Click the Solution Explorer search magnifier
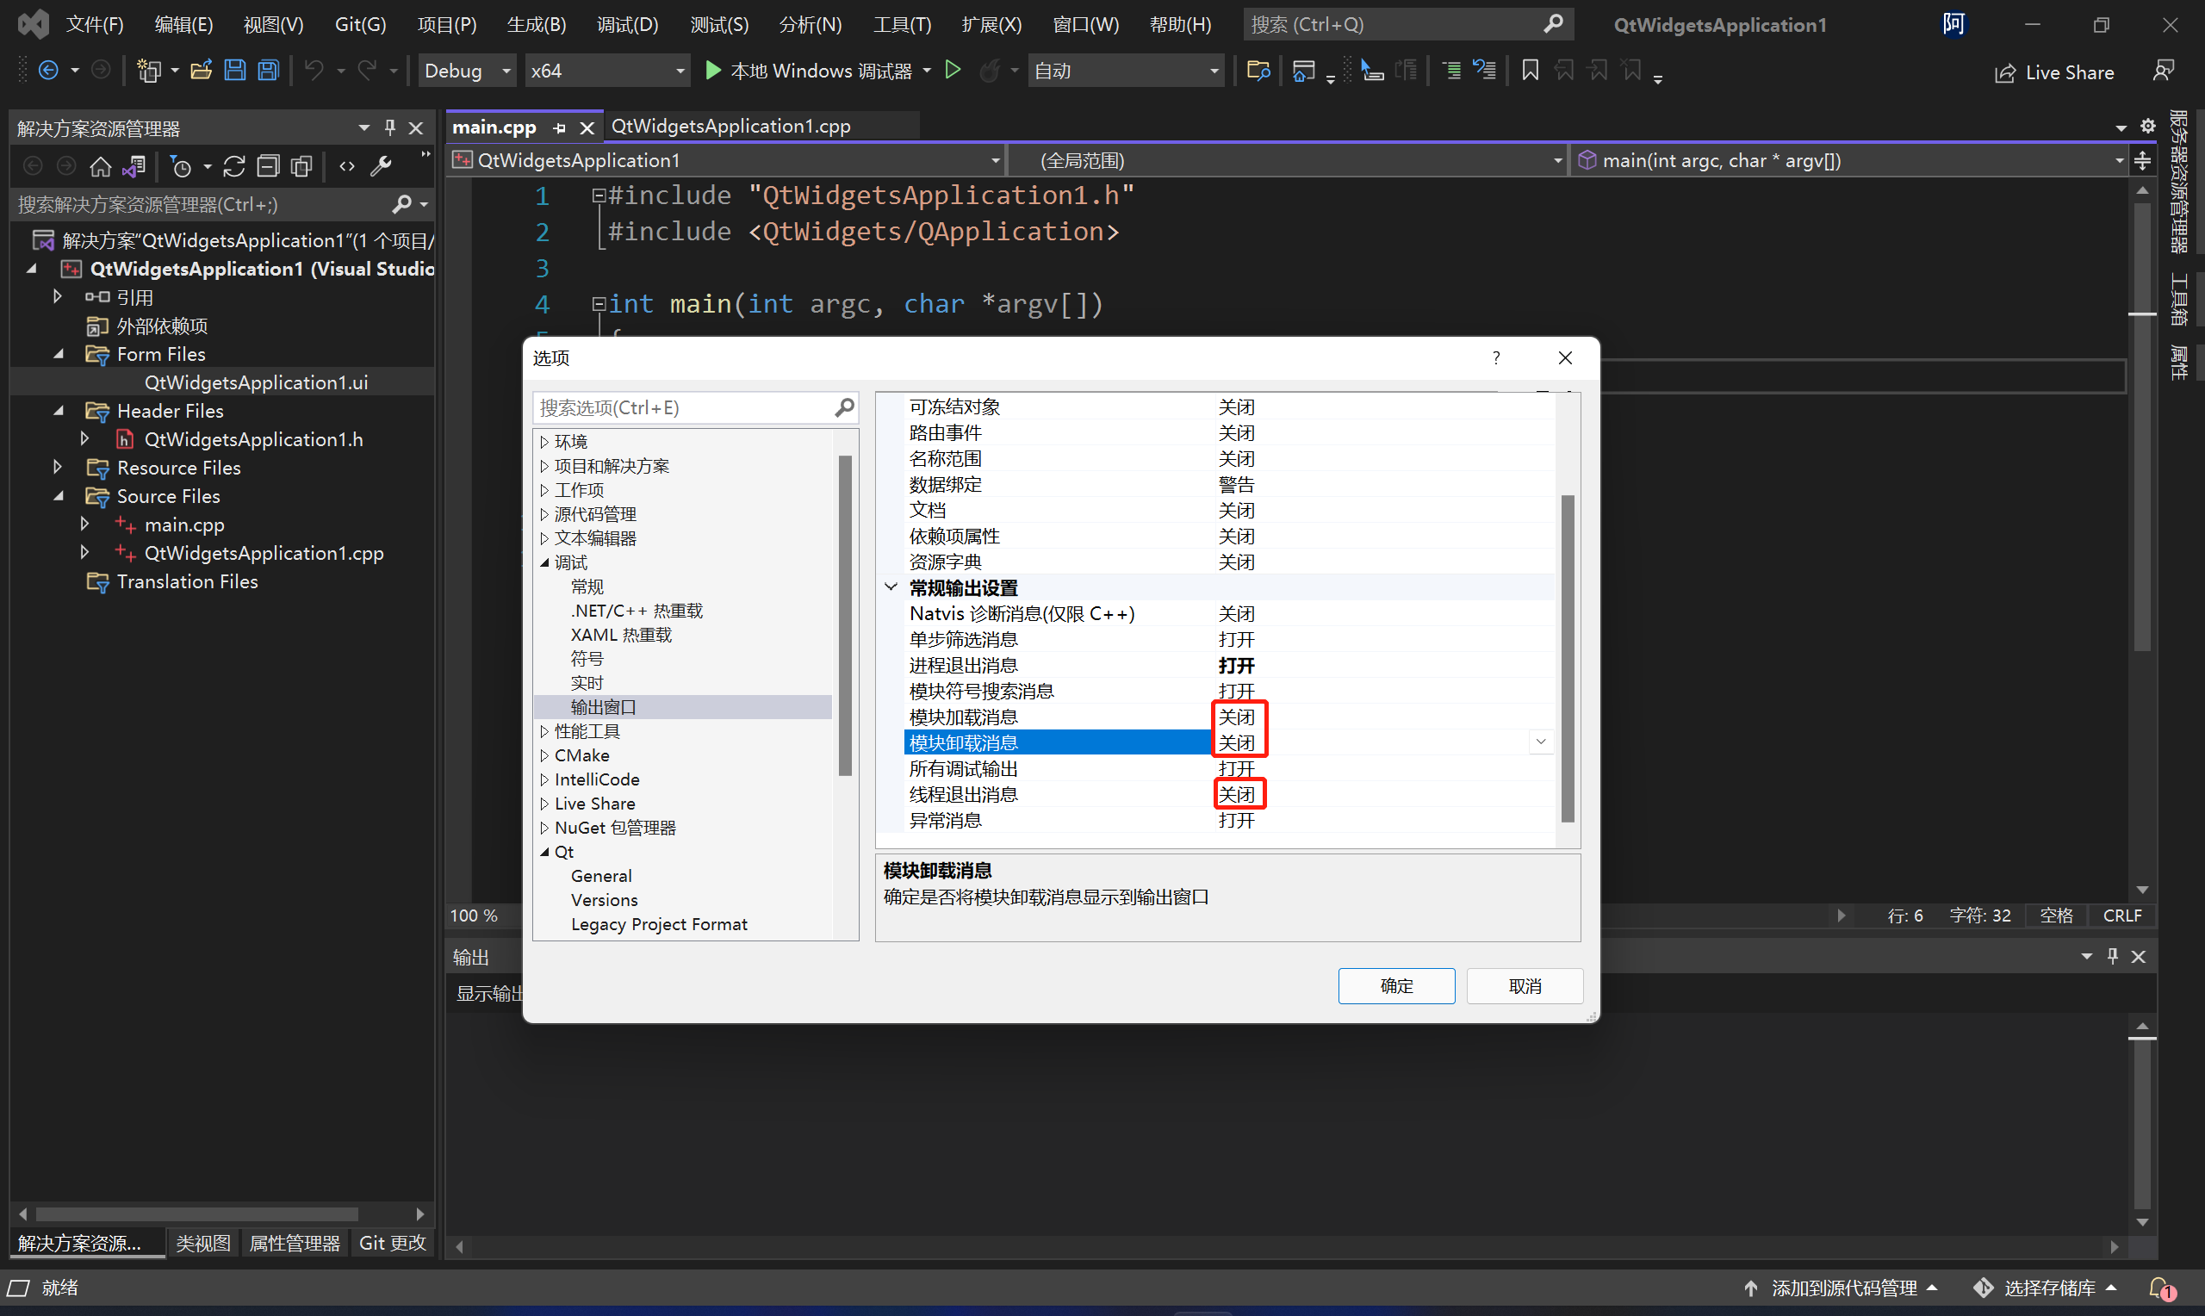The height and width of the screenshot is (1316, 2205). click(402, 205)
